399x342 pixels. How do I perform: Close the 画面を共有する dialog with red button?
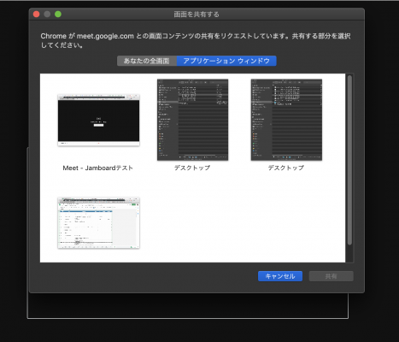36,15
